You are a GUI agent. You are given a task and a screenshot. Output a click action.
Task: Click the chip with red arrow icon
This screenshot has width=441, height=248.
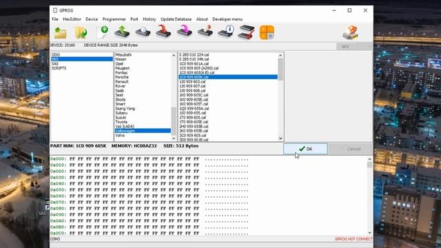[x=163, y=32]
